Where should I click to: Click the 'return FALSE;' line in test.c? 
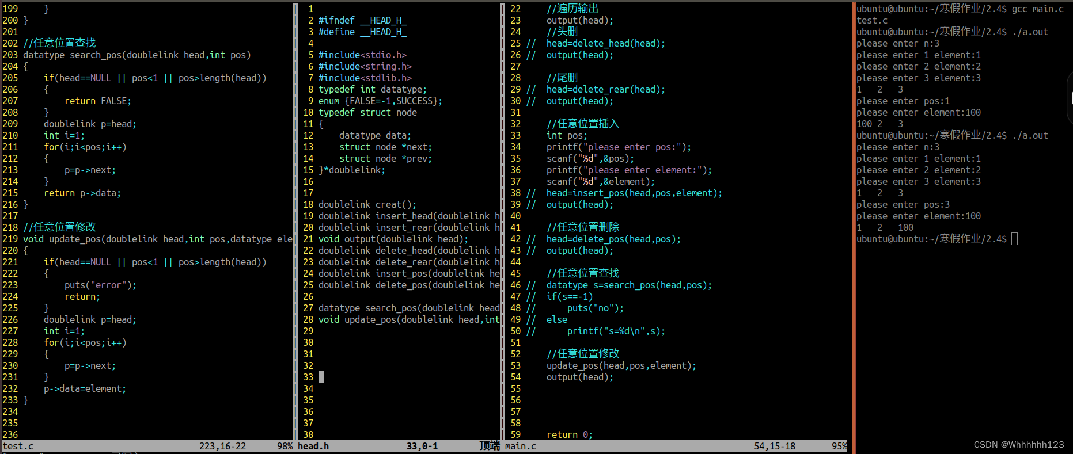point(98,101)
